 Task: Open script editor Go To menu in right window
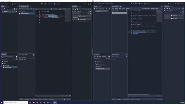pos(123,8)
